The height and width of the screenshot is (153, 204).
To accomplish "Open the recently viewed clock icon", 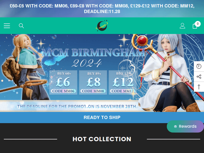I will point(199,66).
